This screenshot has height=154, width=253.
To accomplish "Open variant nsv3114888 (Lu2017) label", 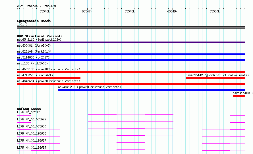I will 33,57.
